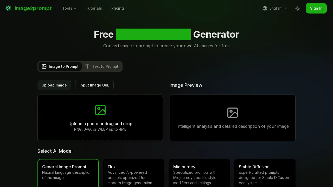This screenshot has width=333, height=187.
Task: Open the Tutorials page
Action: tap(94, 8)
